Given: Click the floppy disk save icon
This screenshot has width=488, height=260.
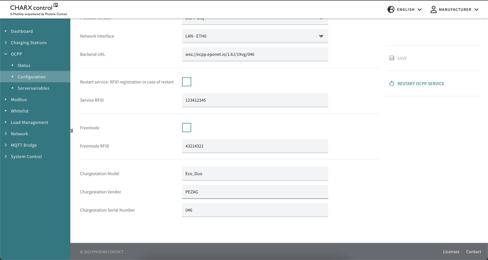Looking at the screenshot, I should pyautogui.click(x=392, y=58).
